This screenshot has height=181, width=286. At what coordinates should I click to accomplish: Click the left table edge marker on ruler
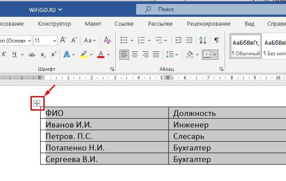(x=40, y=77)
